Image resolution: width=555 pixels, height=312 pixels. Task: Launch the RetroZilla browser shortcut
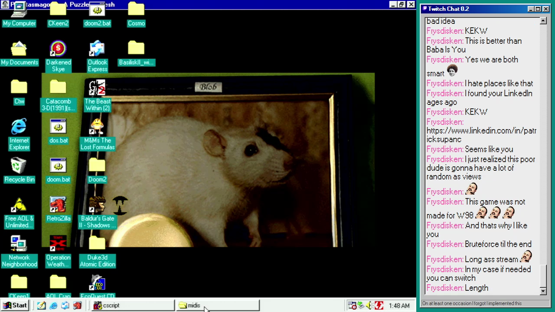58,209
